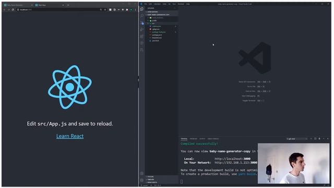Open the terminal selector dropdown
The height and width of the screenshot is (188, 334).
coord(297,139)
